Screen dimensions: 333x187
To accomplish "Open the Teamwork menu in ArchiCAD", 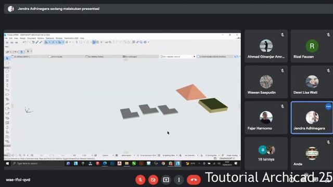I will coord(50,38).
